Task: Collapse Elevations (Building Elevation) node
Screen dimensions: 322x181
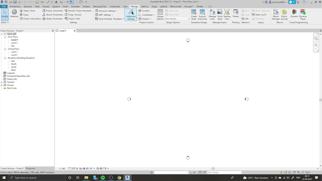Action: click(5, 58)
